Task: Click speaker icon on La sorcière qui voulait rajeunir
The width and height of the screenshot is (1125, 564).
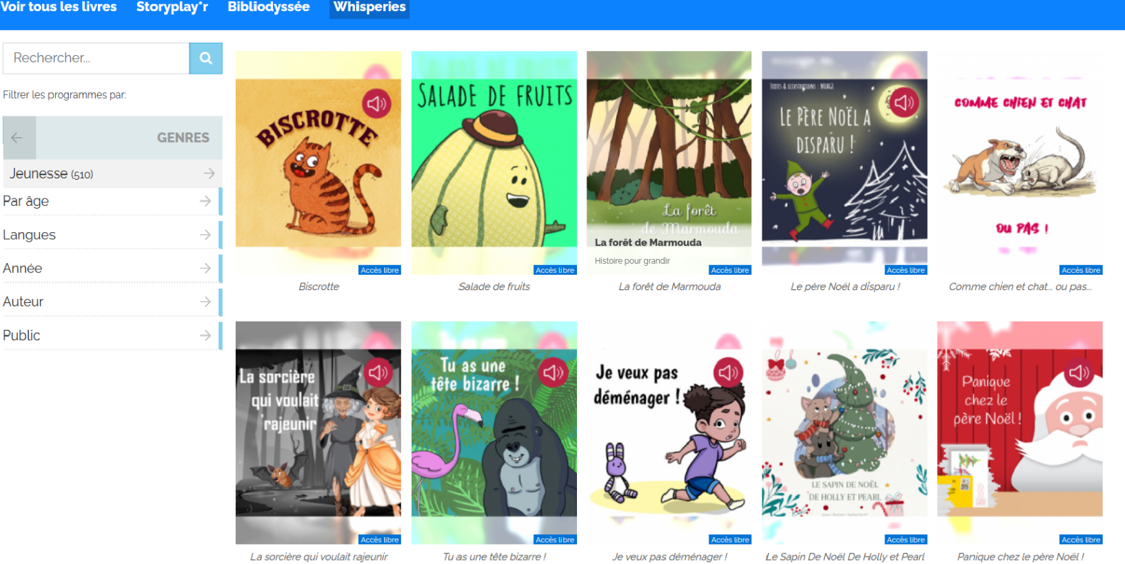Action: 378,373
